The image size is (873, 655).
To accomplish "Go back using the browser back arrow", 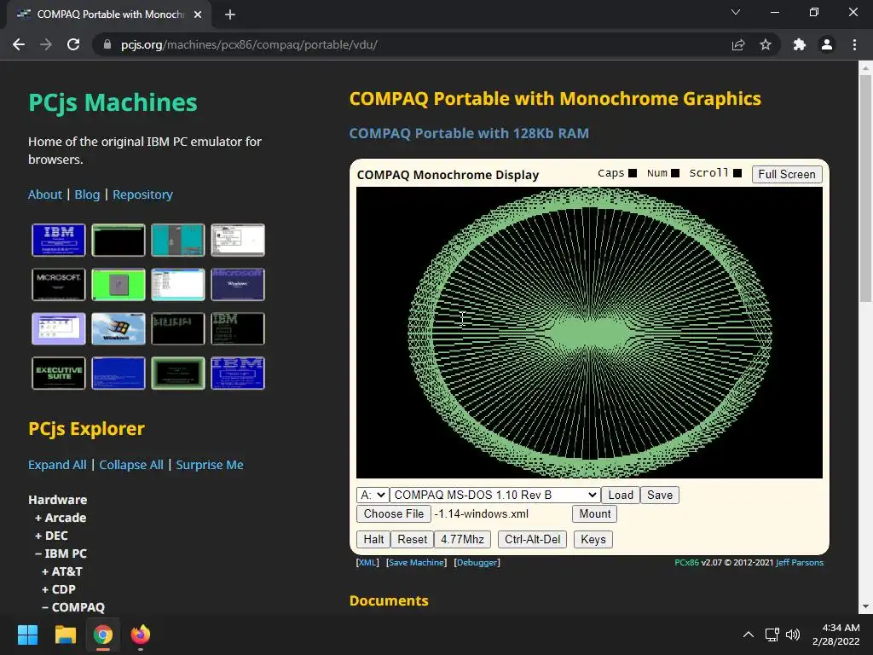I will 19,44.
